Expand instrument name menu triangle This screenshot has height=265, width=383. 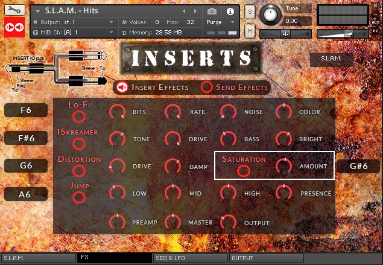pos(37,11)
